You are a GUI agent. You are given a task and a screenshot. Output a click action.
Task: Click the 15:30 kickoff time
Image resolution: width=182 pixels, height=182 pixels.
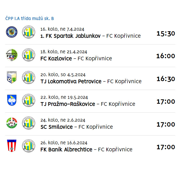coord(166,34)
